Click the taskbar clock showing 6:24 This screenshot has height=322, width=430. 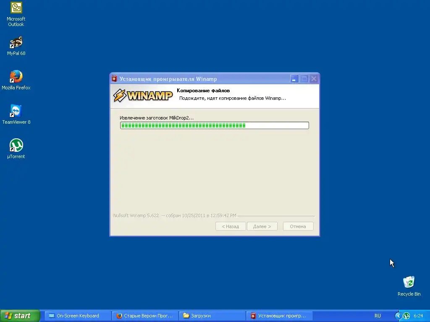pos(418,316)
